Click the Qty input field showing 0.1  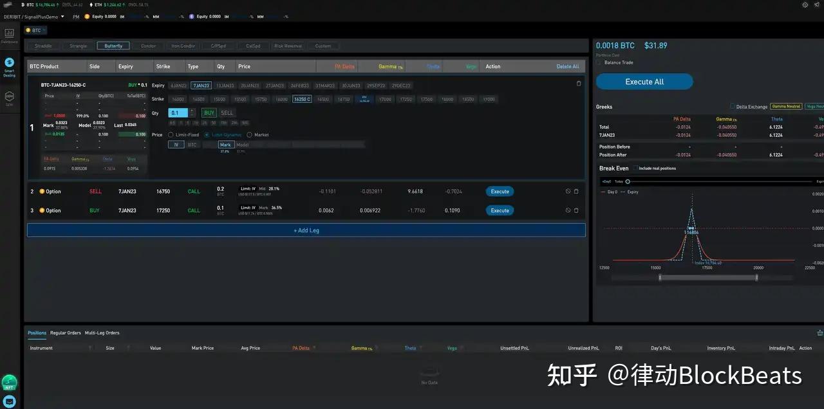(x=178, y=113)
